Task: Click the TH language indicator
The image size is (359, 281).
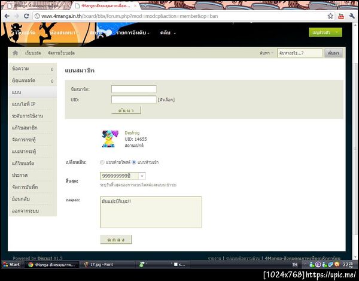Action: pos(294,264)
